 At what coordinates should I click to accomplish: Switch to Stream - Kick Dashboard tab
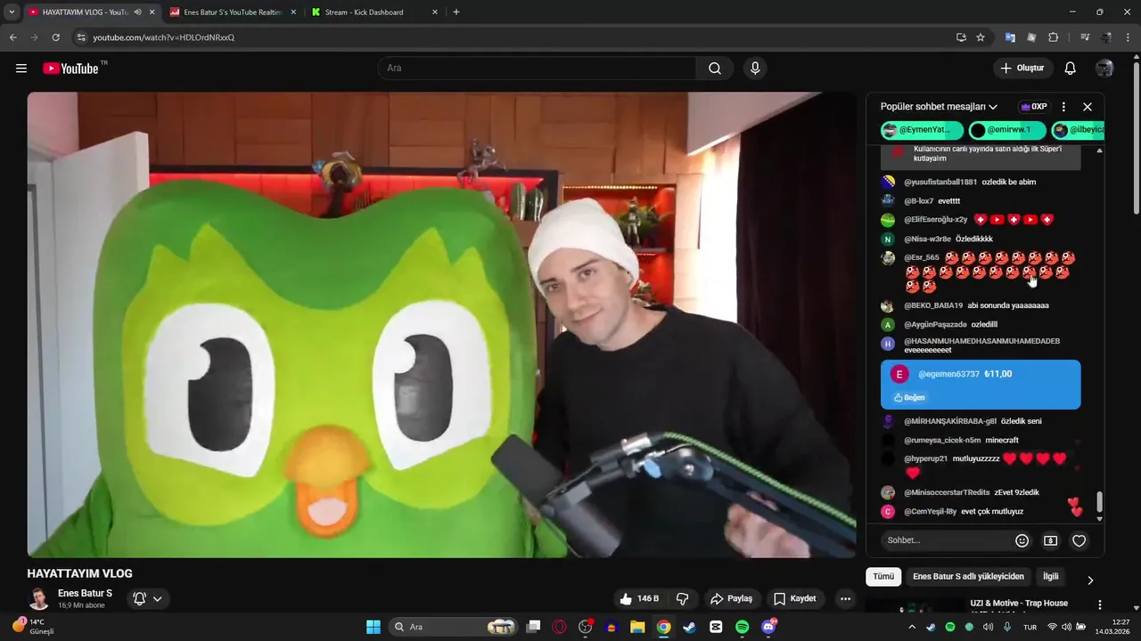pos(364,12)
